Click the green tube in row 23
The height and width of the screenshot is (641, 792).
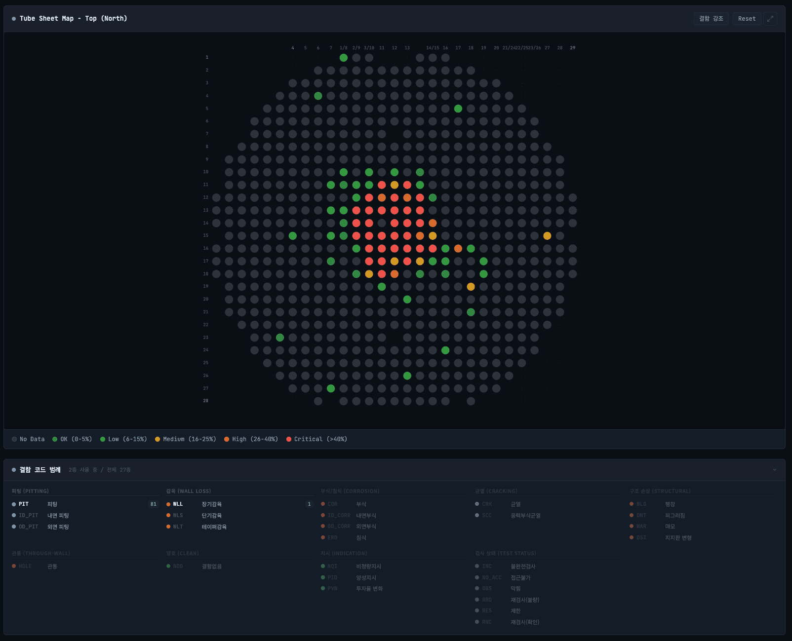(x=280, y=338)
